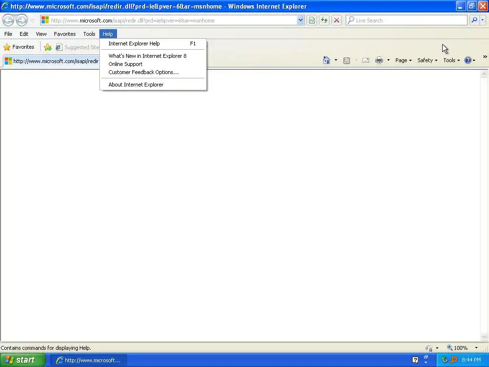The height and width of the screenshot is (367, 489).
Task: Click status text 'Contains commands for displaying Help.'
Action: pos(46,348)
